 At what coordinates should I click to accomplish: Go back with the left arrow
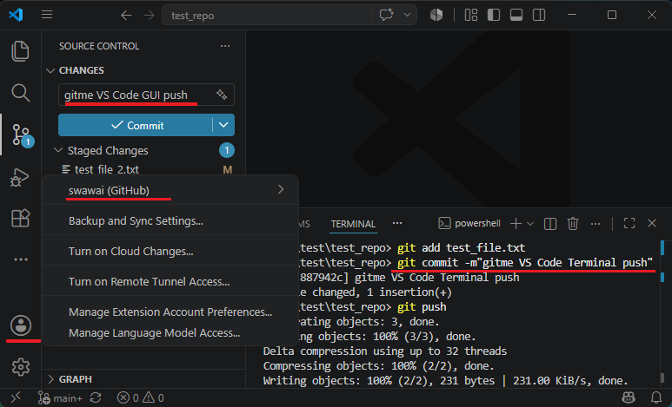click(126, 16)
